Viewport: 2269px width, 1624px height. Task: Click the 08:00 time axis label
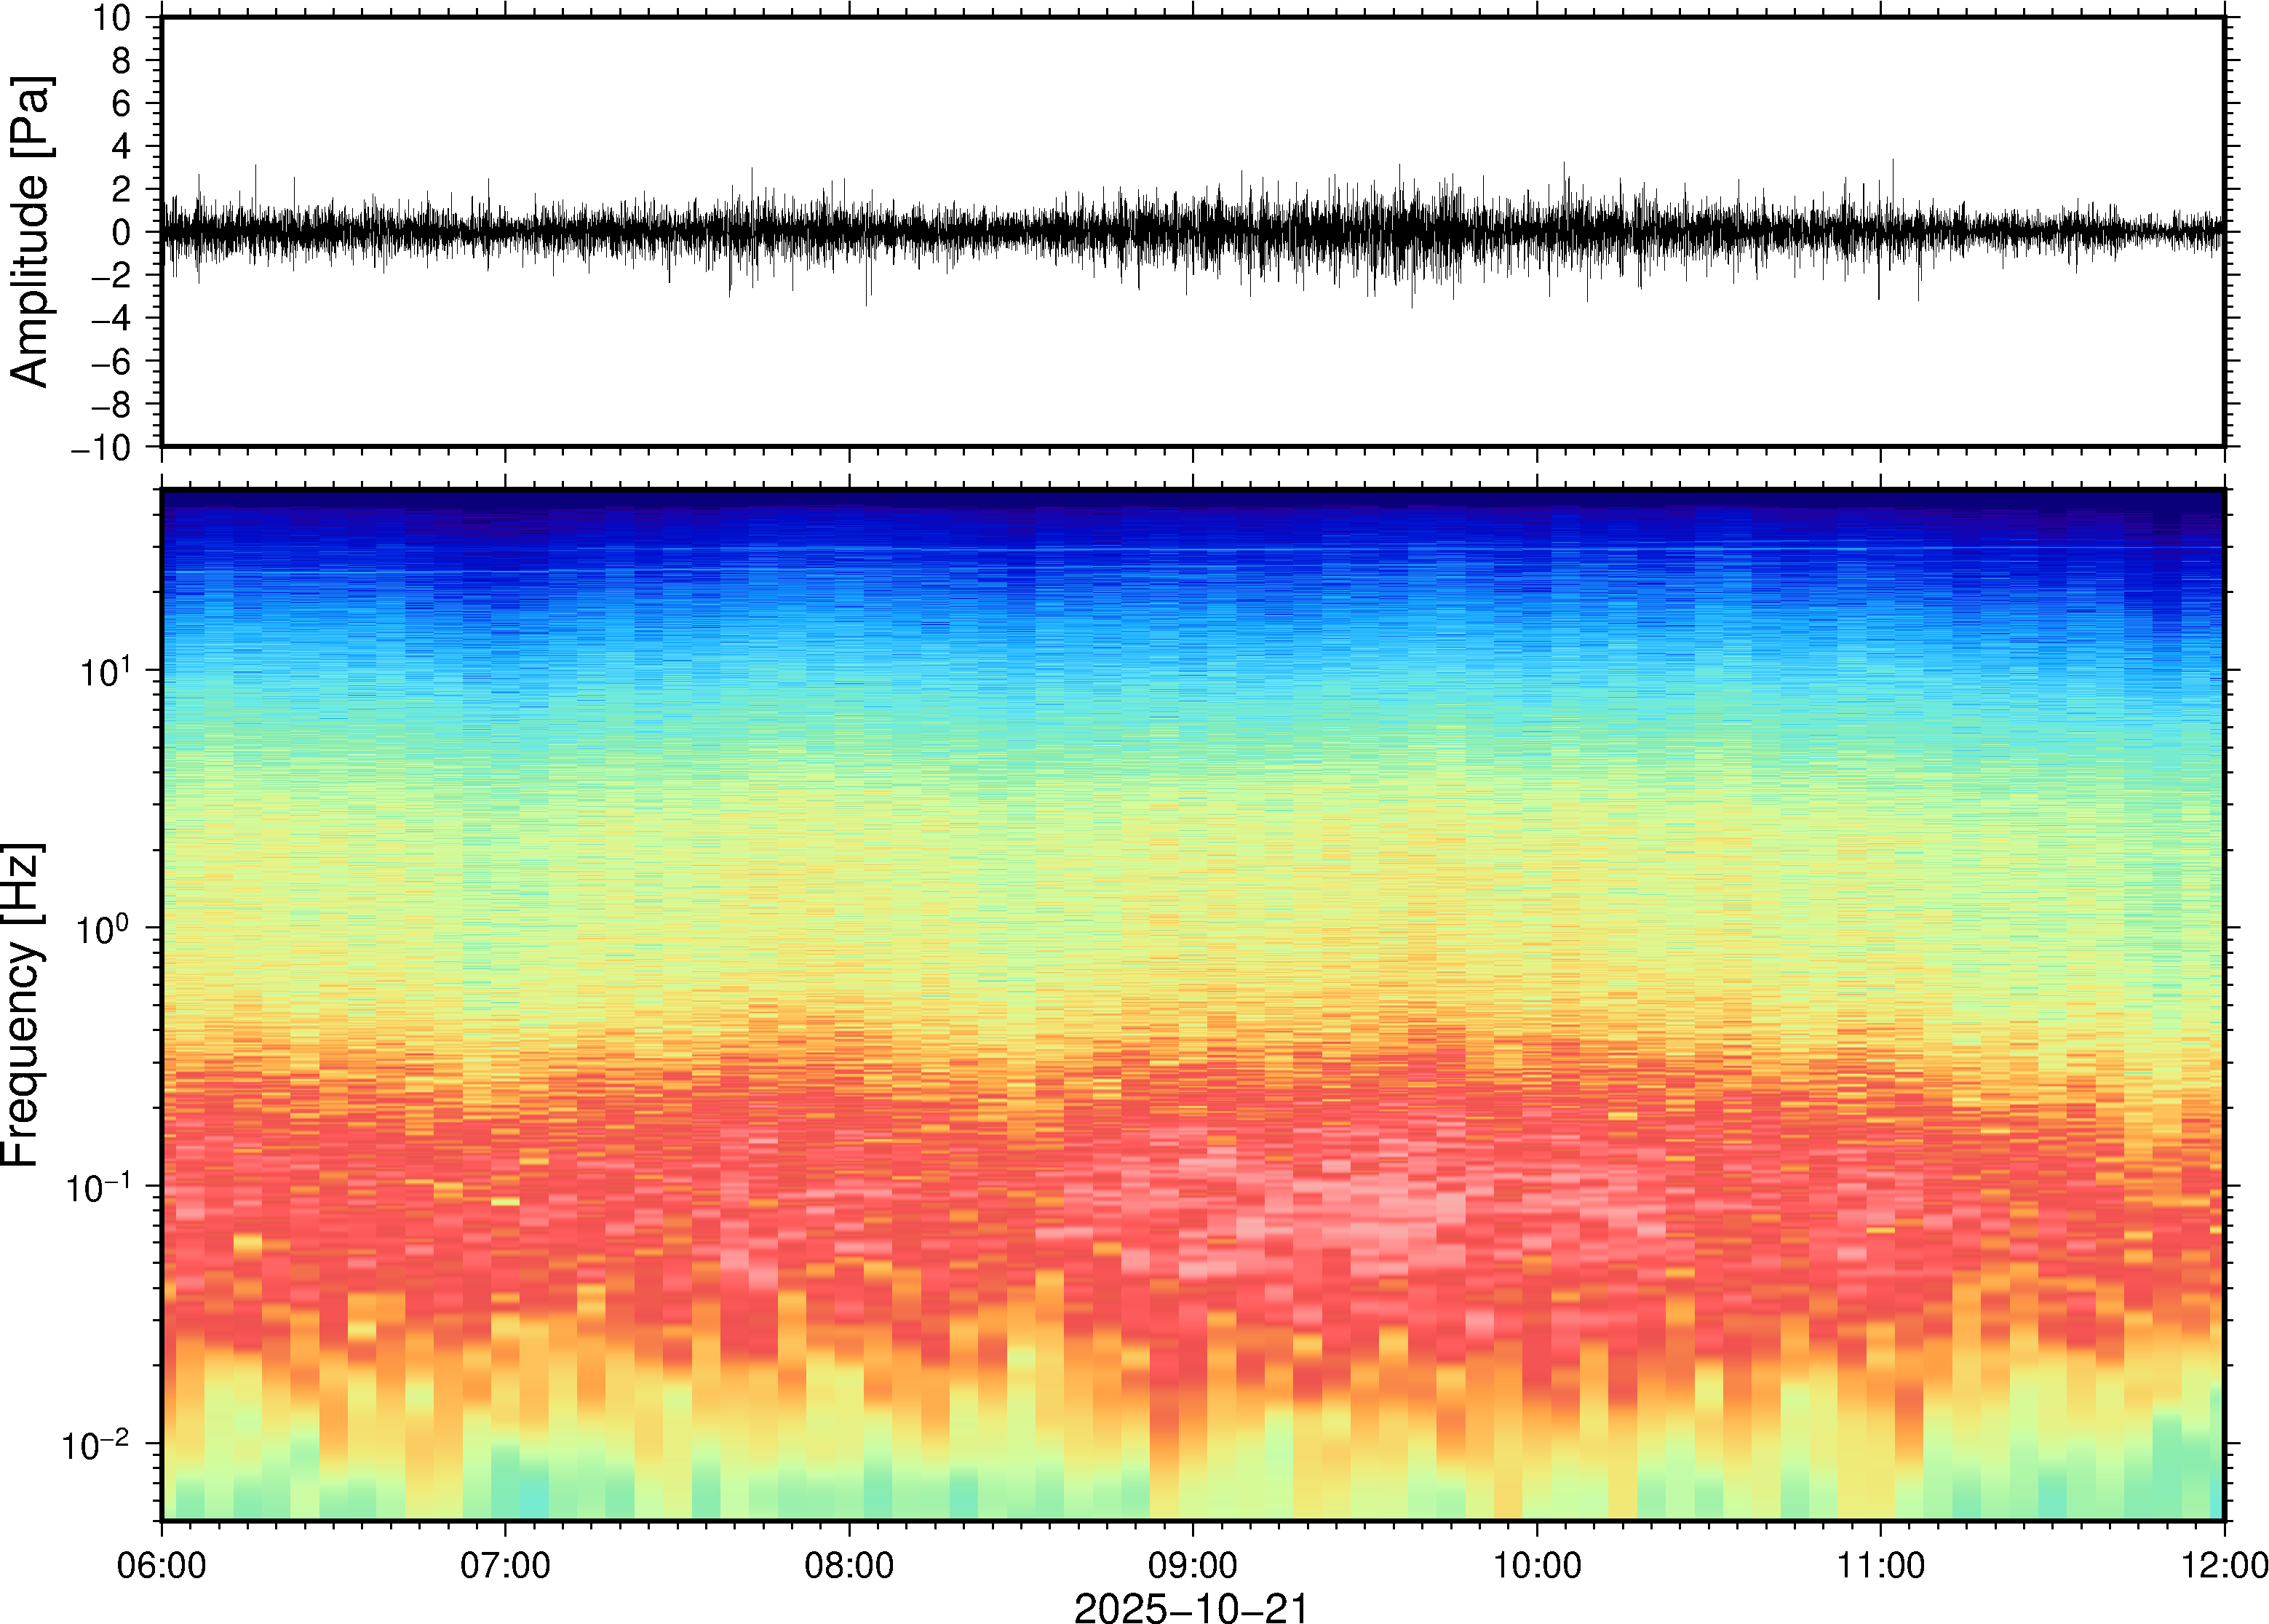point(849,1565)
